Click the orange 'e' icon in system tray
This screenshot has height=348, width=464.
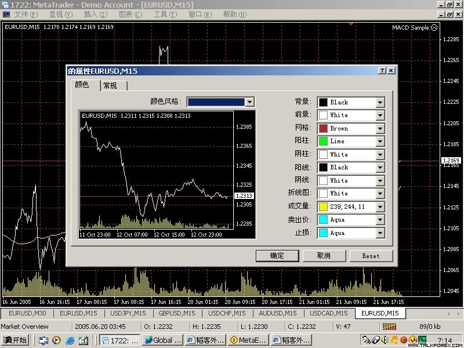point(394,340)
